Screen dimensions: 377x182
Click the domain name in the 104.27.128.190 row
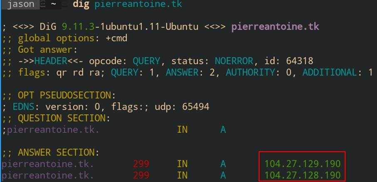[48, 175]
